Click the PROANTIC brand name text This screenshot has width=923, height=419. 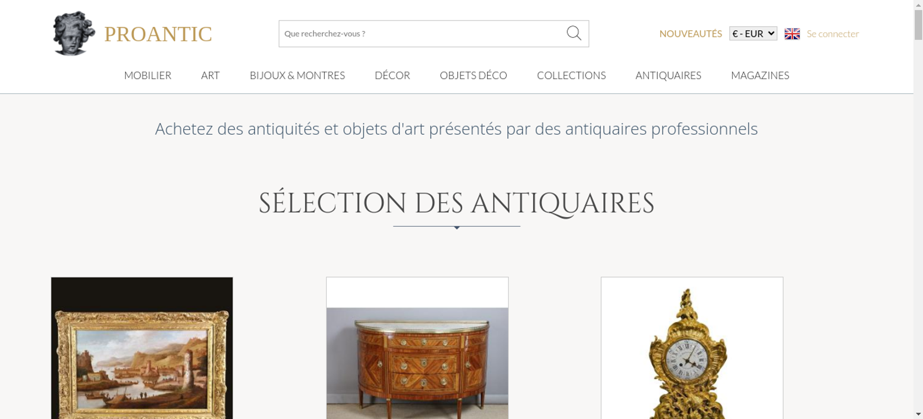click(158, 34)
